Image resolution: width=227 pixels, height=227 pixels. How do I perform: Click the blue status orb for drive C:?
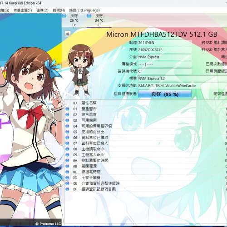(x=89, y=15)
